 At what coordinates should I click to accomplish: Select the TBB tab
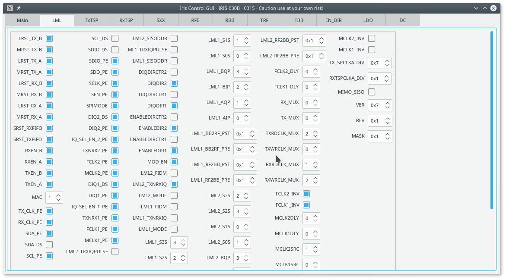click(x=299, y=20)
